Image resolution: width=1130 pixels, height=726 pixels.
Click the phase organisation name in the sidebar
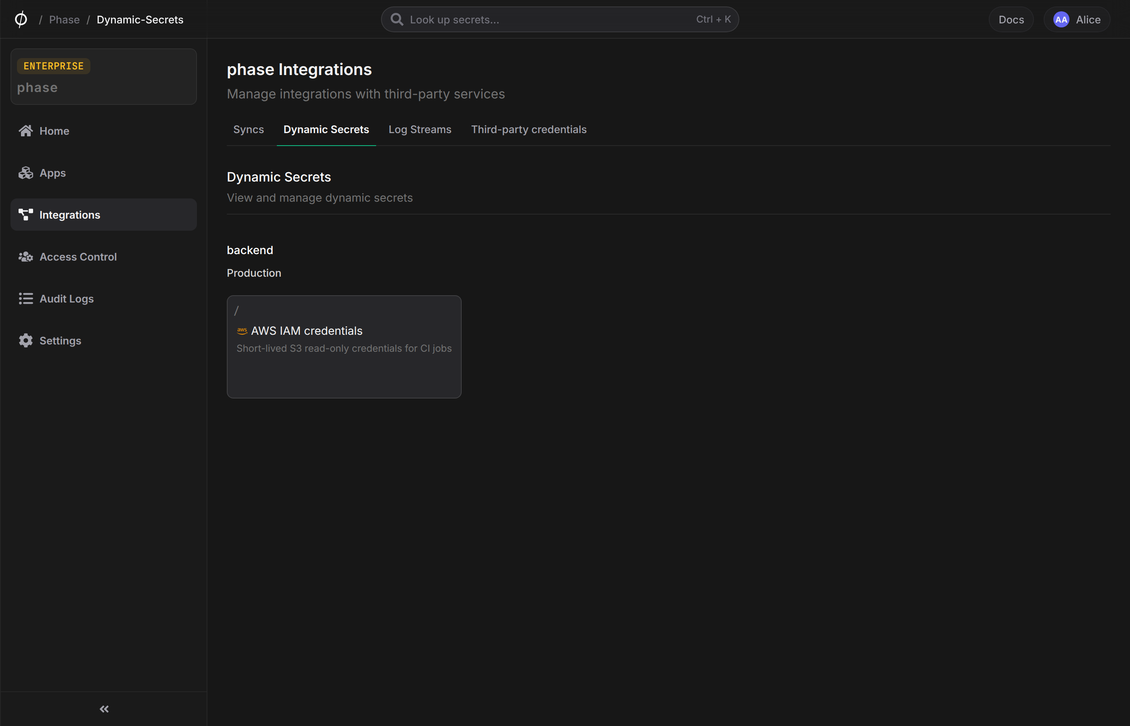coord(37,88)
